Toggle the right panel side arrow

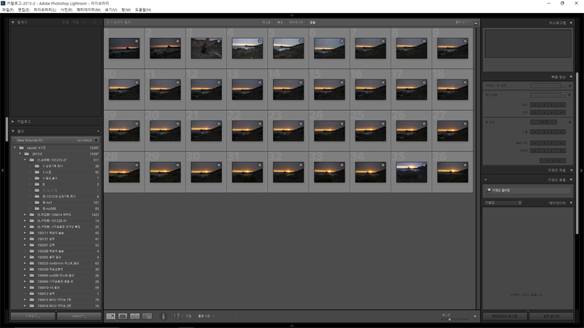coord(581,169)
